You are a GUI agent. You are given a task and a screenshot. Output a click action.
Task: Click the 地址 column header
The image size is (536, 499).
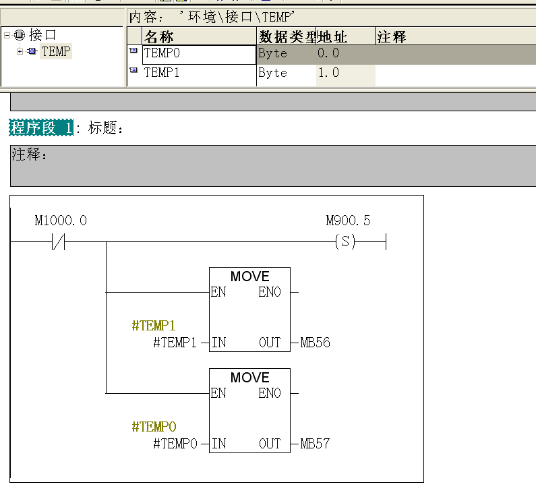[x=346, y=36]
